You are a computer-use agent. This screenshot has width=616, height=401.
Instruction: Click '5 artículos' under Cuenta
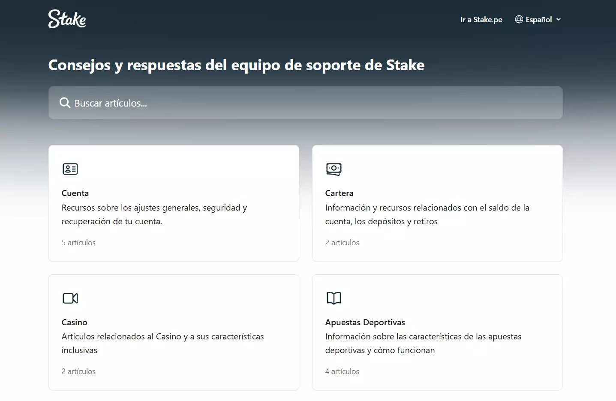pos(78,243)
